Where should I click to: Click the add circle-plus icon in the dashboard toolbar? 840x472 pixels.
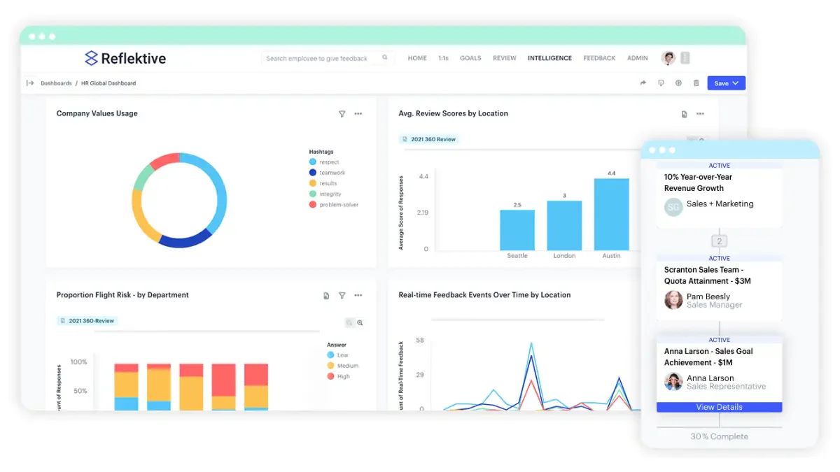[678, 83]
